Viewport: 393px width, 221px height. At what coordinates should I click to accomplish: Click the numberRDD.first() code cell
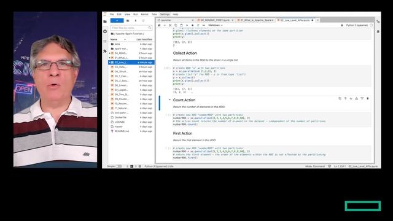271,153
